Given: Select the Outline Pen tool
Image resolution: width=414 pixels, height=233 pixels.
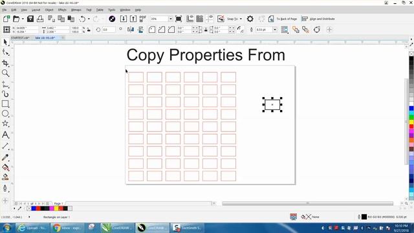Looking at the screenshot, I should 5,188.
